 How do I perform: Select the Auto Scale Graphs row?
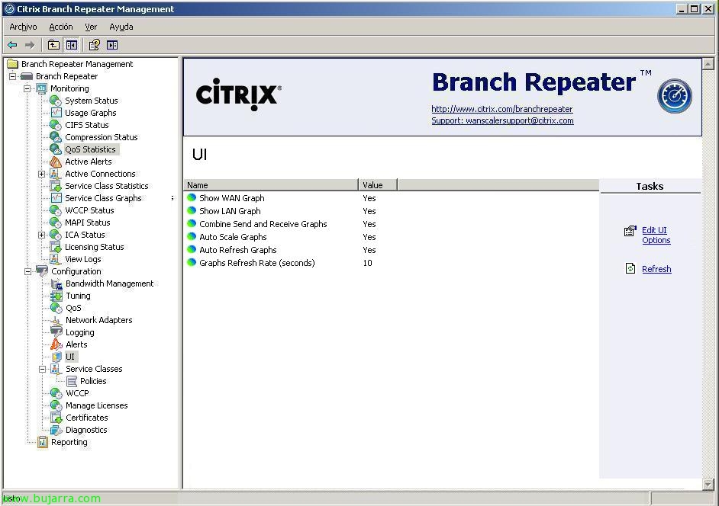(391, 237)
